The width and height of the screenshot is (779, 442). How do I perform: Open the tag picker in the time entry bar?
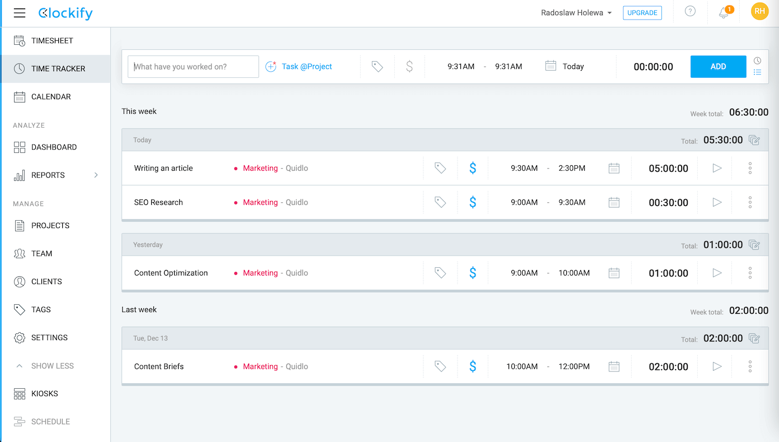[x=377, y=66]
